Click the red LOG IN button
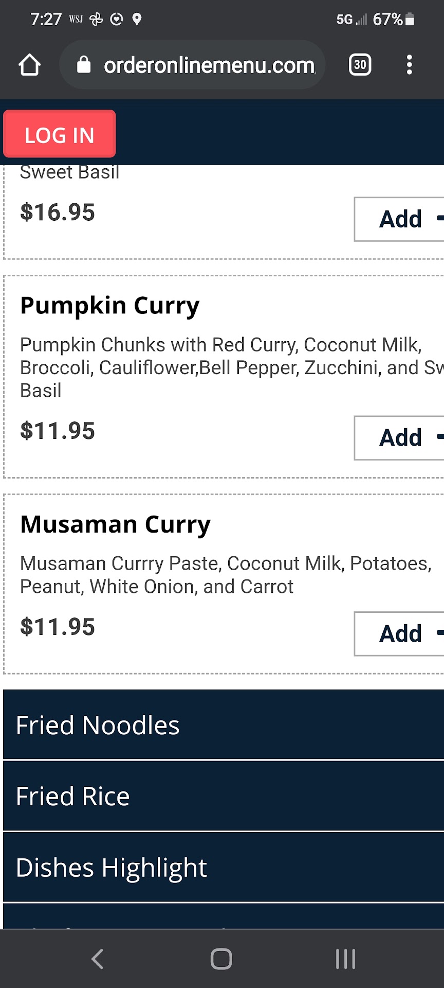This screenshot has width=444, height=988. point(60,134)
